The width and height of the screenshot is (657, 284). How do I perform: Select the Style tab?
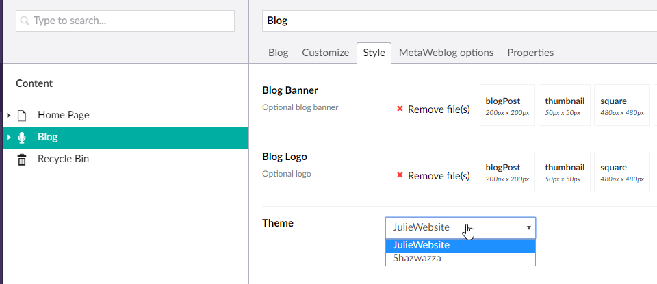374,53
